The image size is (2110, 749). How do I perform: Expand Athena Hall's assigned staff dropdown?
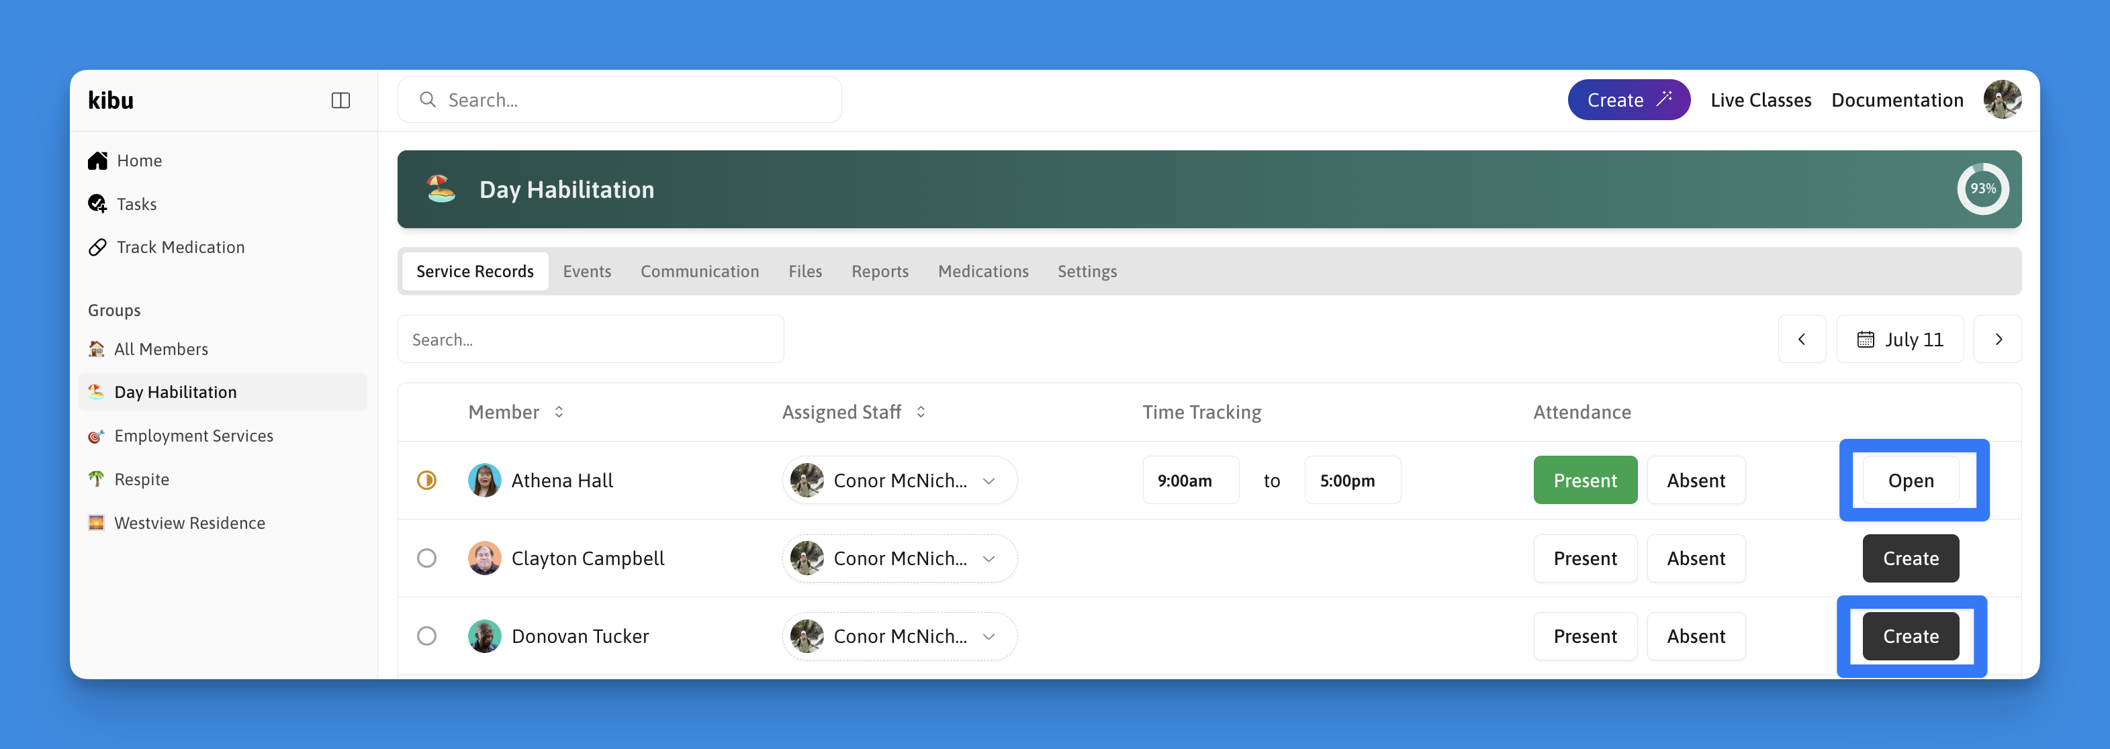click(x=989, y=481)
